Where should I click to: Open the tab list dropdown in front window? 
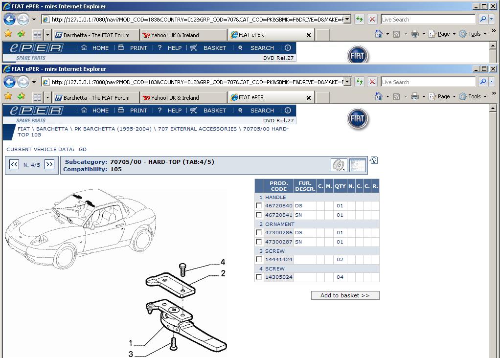coord(47,97)
